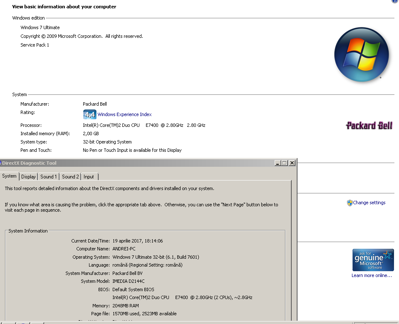
Task: Click the shield icon beside Change settings
Action: 349,203
